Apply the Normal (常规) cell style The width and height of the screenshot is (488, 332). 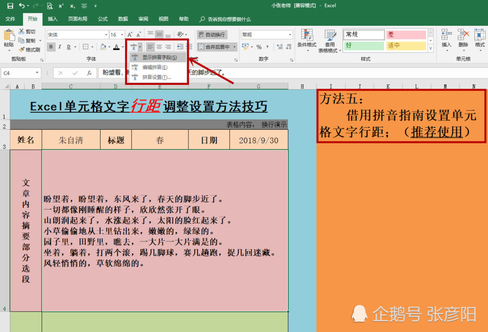(x=364, y=35)
